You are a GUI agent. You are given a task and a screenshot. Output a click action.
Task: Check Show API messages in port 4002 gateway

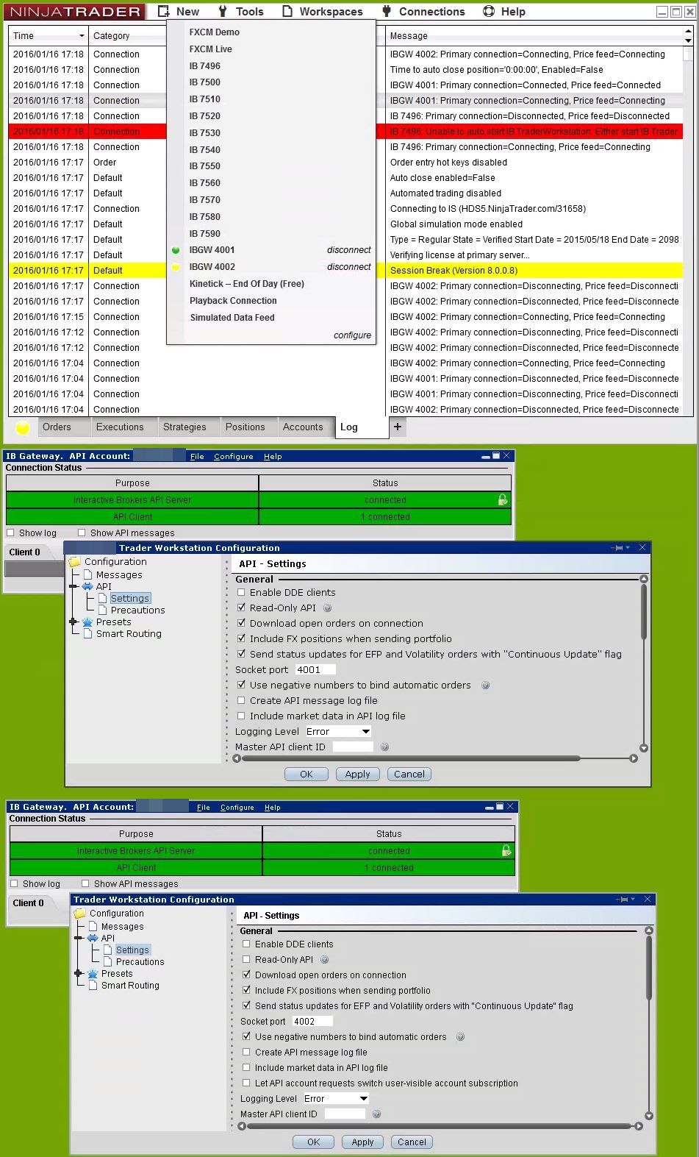pyautogui.click(x=85, y=884)
